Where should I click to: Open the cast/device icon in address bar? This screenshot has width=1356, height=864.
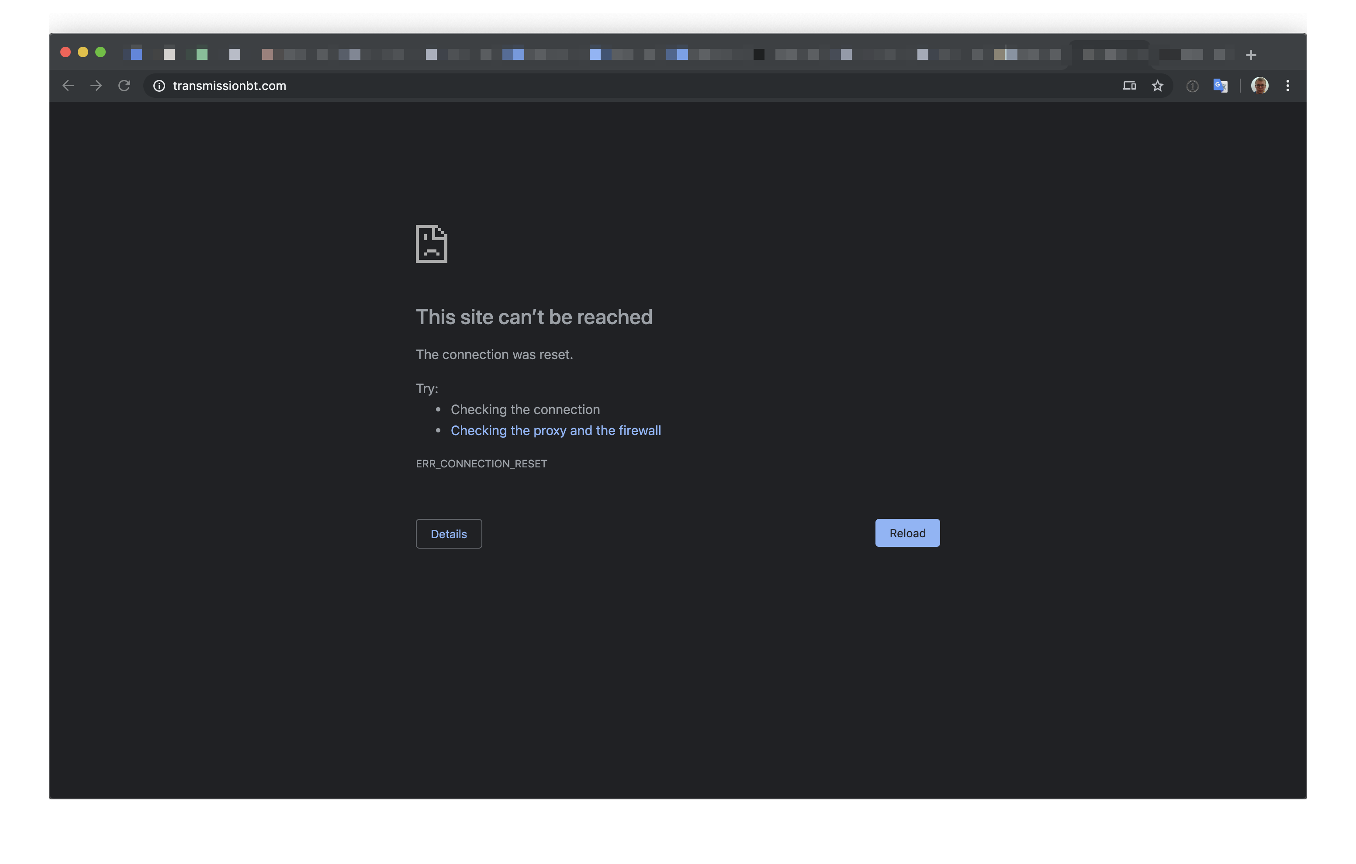pos(1129,86)
